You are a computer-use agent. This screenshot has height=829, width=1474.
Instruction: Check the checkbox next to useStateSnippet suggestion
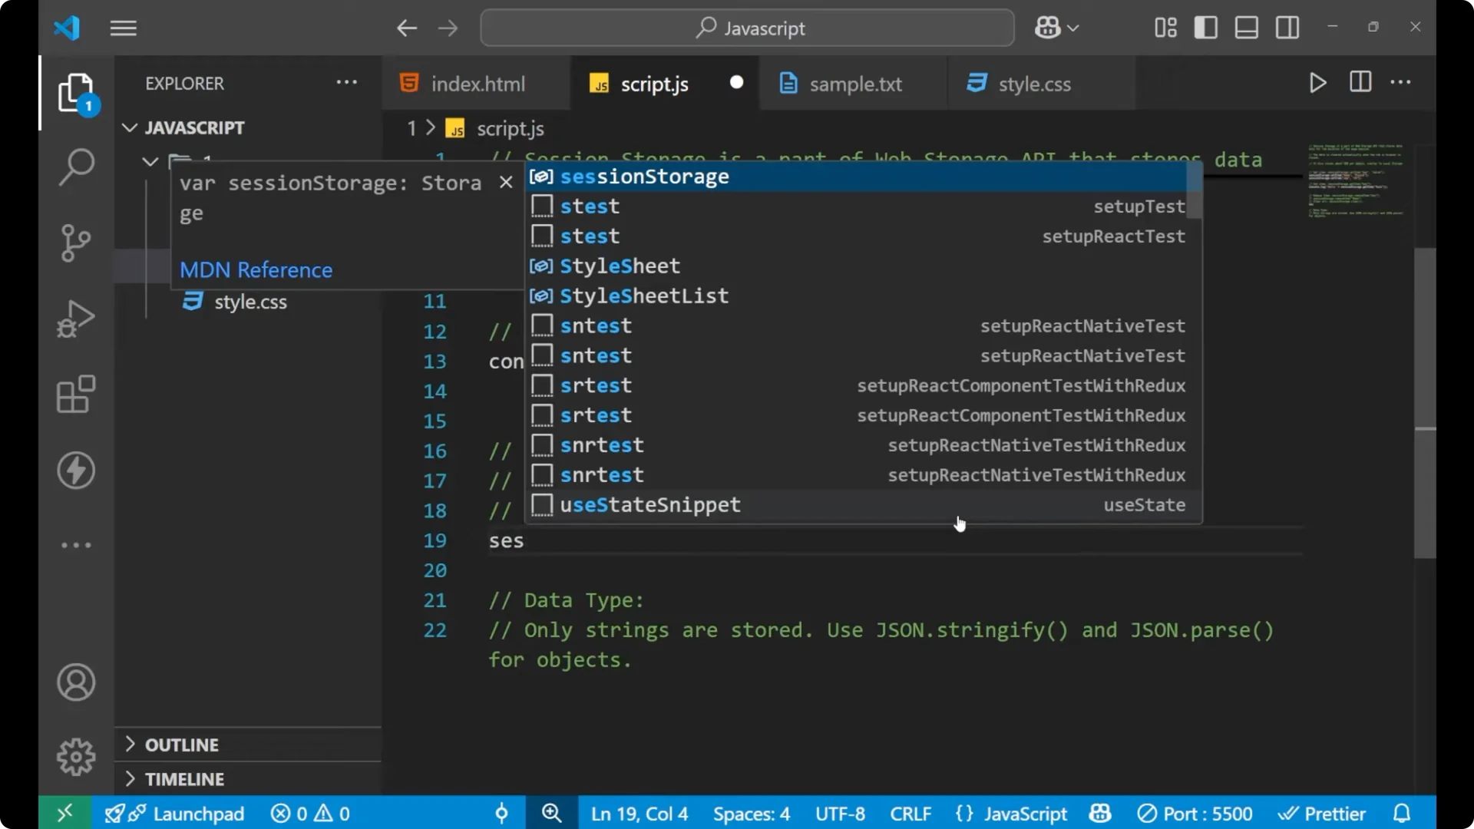click(x=543, y=505)
